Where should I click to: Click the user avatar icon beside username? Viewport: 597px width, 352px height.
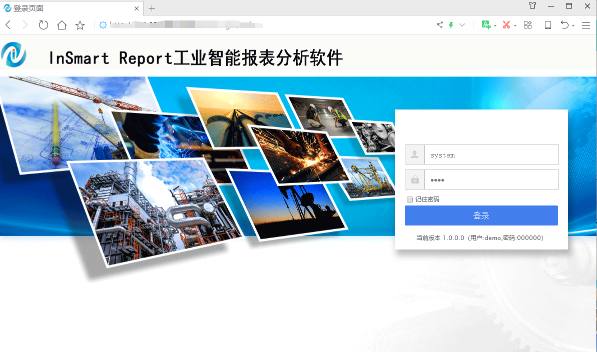[x=415, y=154]
